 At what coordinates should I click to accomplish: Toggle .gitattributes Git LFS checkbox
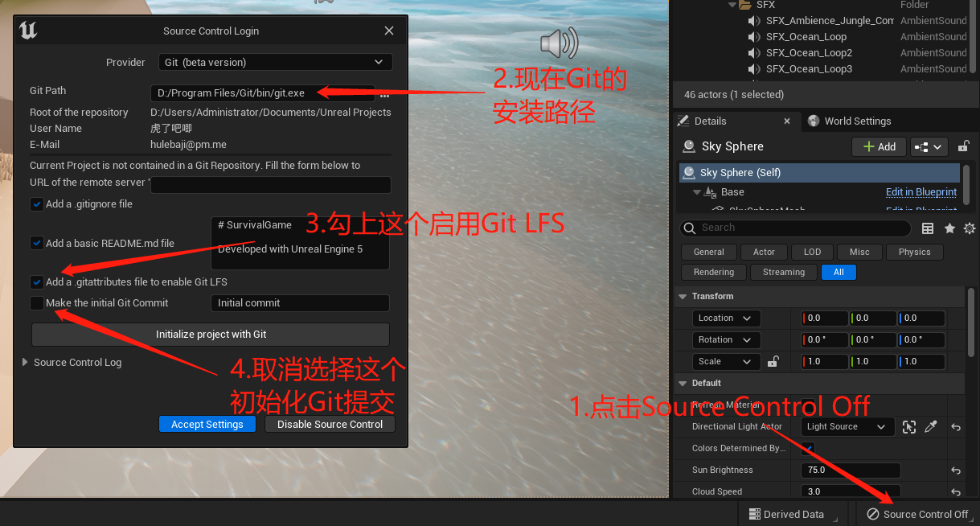[37, 282]
